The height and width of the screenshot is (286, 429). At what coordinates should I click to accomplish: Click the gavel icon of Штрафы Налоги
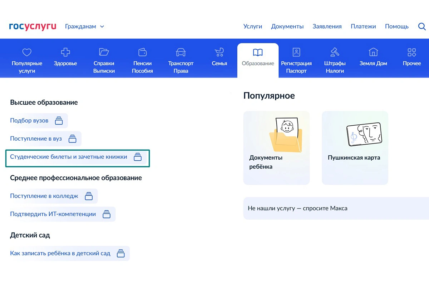point(335,52)
